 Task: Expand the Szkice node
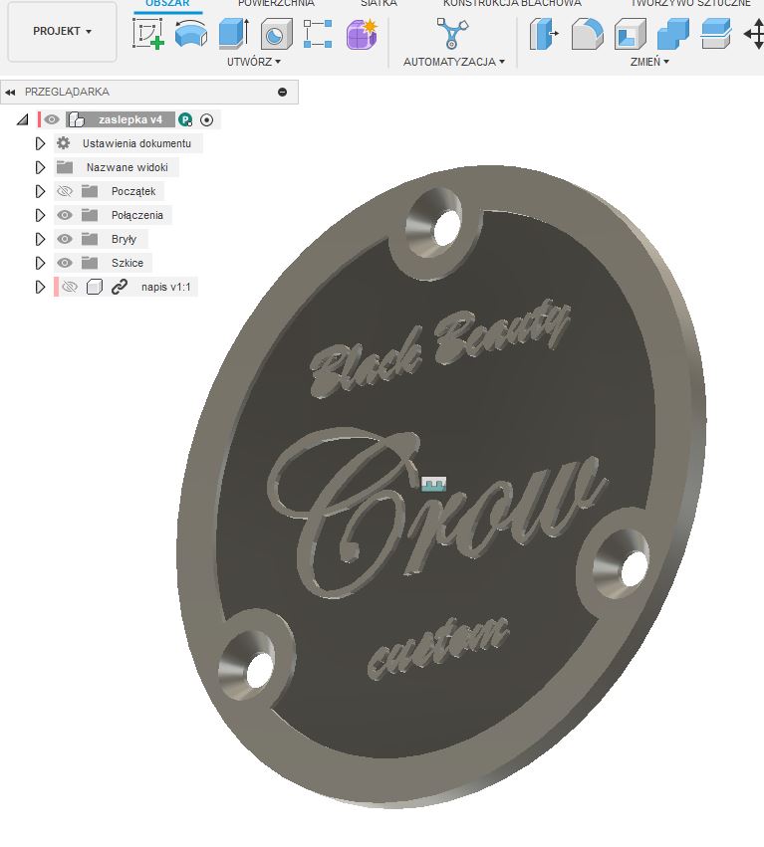(x=40, y=263)
